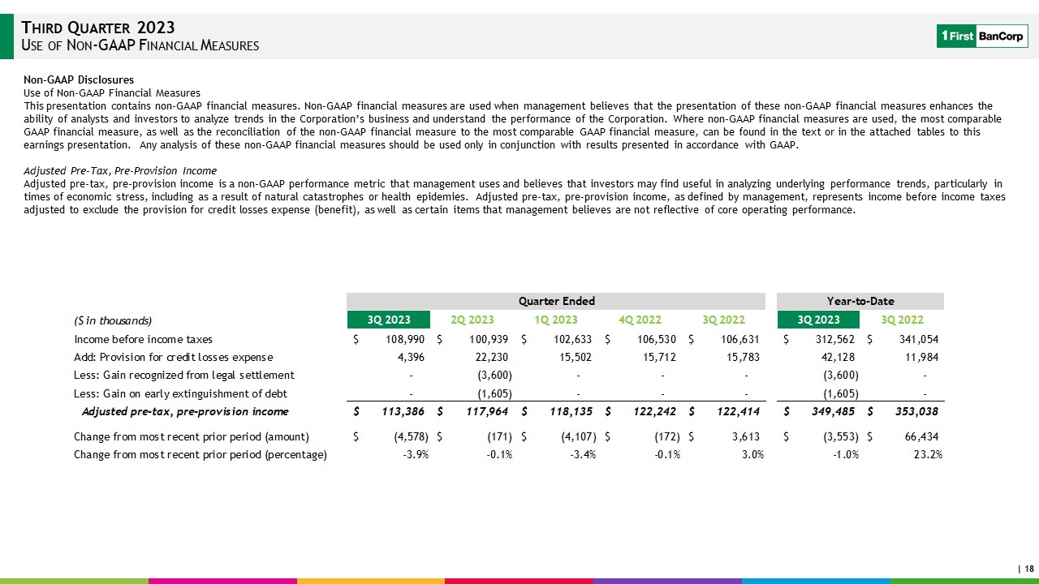
Task: Click the bold "Adjusted pre-tax, pre-provision income" row label
Action: tap(185, 411)
